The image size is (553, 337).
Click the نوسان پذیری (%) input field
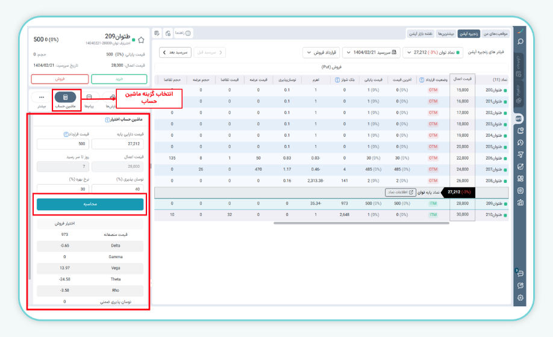point(118,189)
